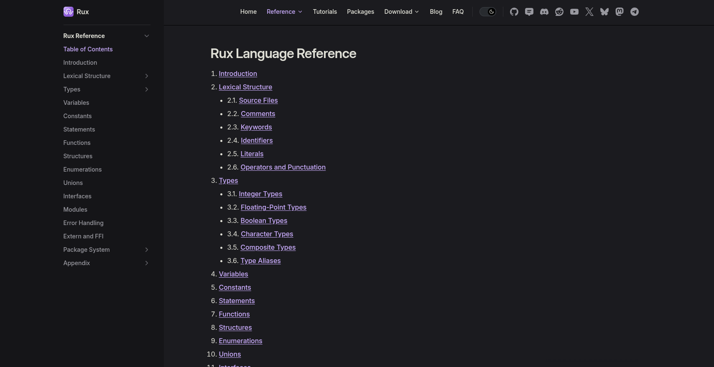The width and height of the screenshot is (714, 367).
Task: Click the Rux Language Reference heading
Action: [x=283, y=53]
